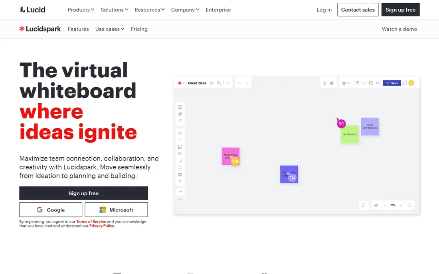Click the WB collaborator badge

coord(235,161)
